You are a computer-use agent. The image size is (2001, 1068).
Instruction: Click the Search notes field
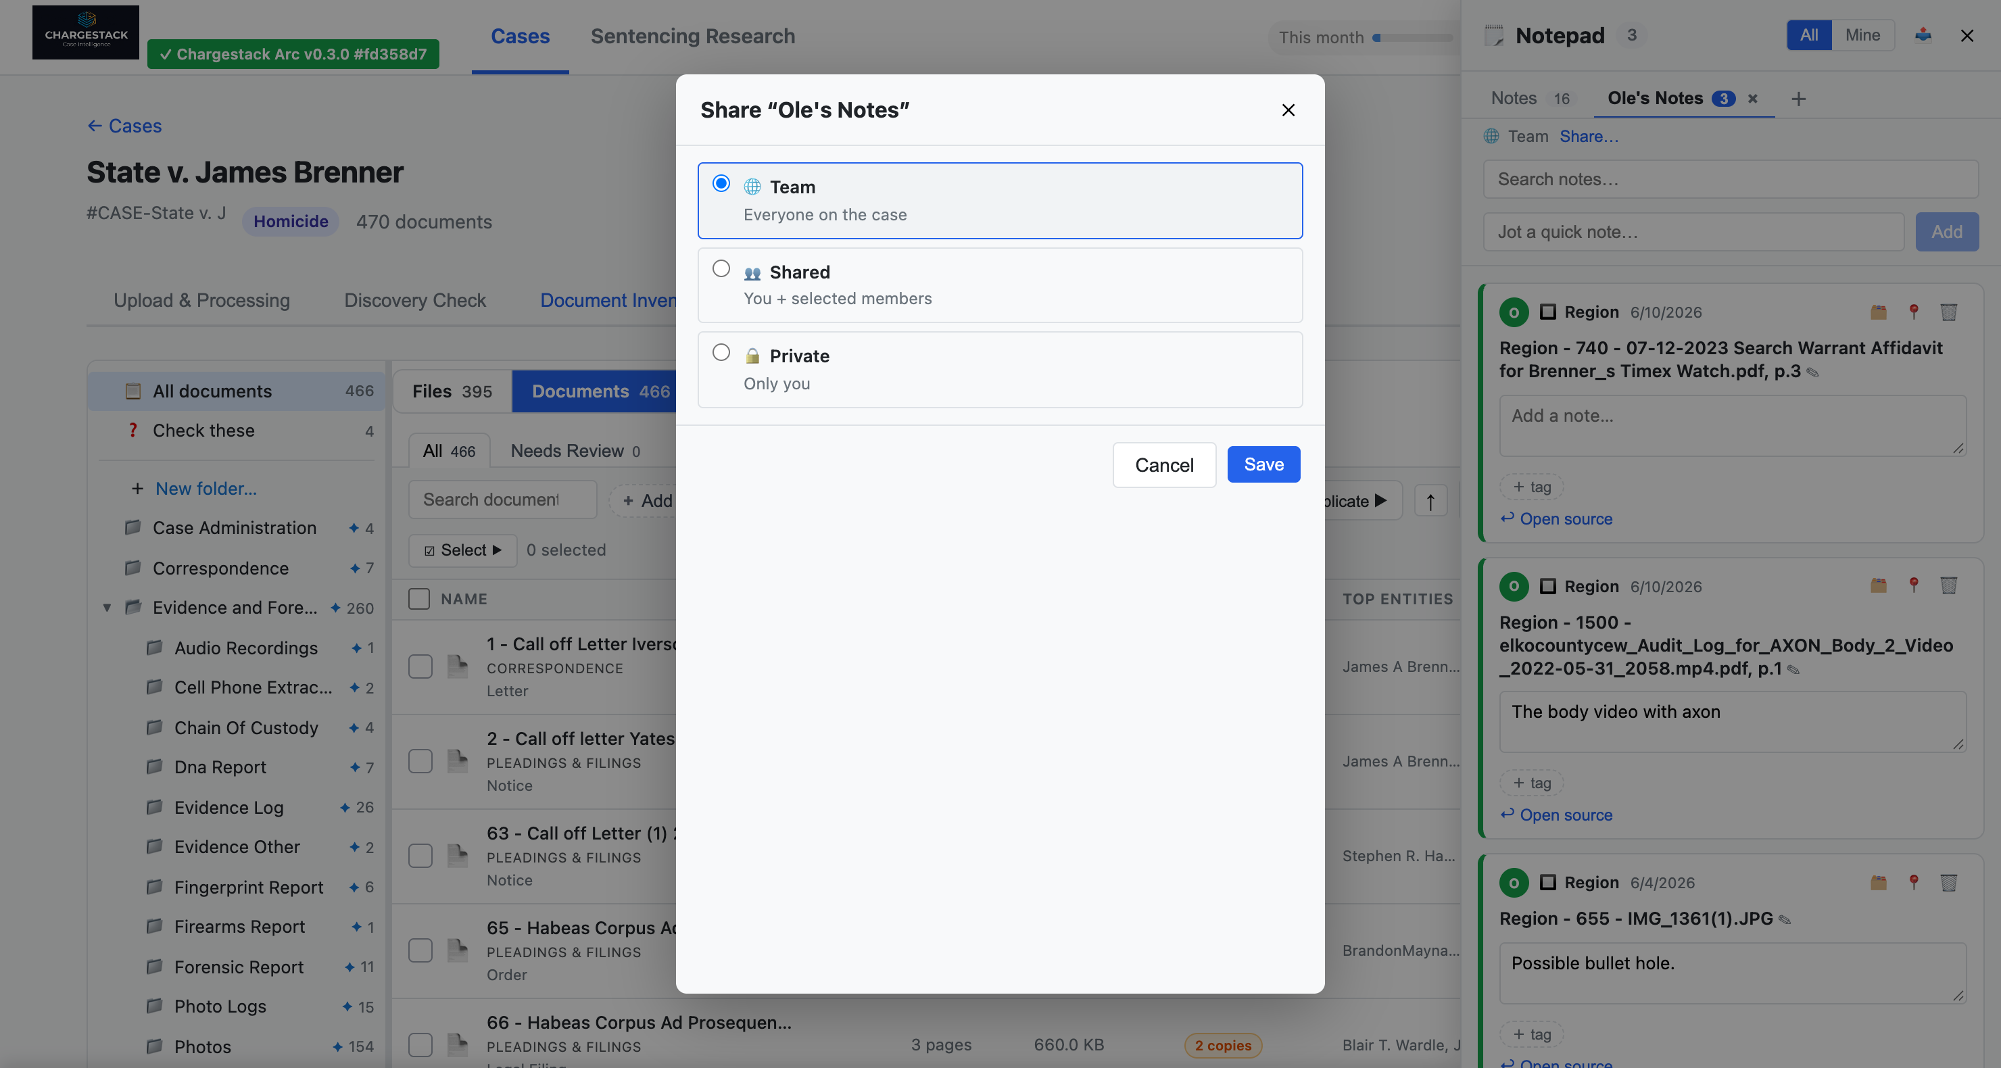pos(1731,179)
